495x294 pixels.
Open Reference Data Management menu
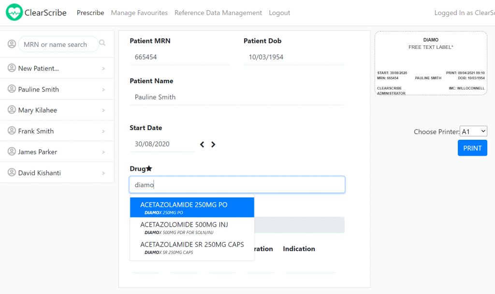218,13
